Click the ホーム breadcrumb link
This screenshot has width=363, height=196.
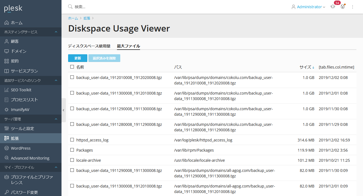73,18
